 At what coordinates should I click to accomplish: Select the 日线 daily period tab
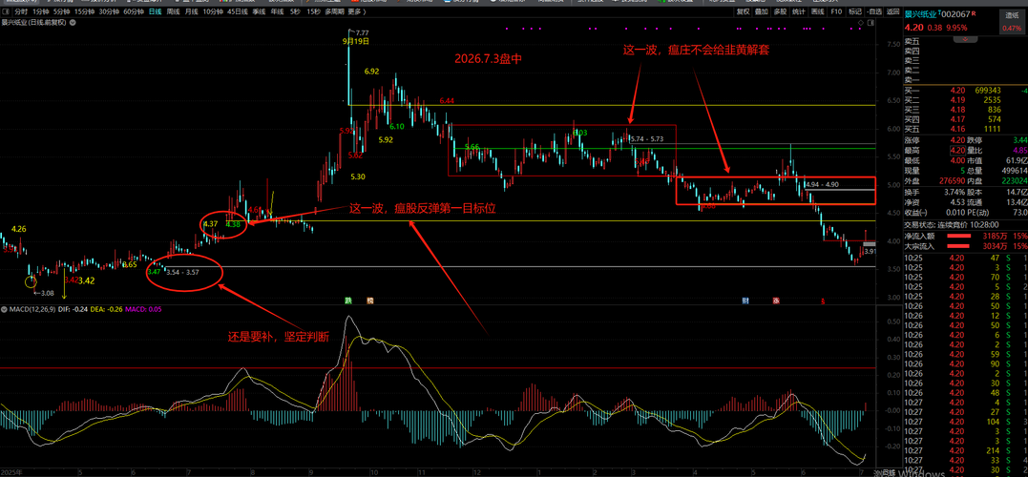point(156,11)
